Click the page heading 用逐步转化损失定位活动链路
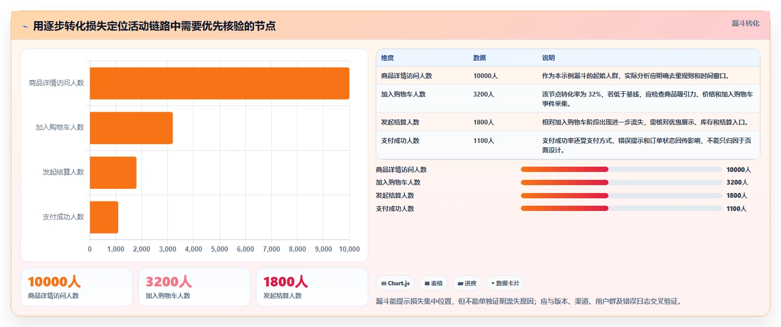 tap(154, 26)
